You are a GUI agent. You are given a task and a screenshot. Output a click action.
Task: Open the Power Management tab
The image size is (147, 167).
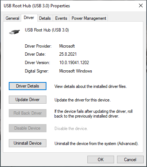click(x=89, y=18)
